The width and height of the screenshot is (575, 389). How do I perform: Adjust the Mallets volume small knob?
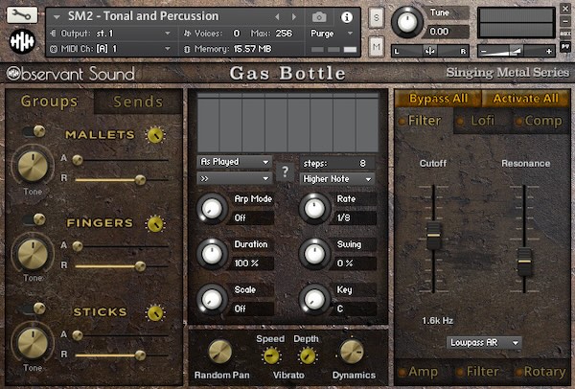click(x=155, y=135)
